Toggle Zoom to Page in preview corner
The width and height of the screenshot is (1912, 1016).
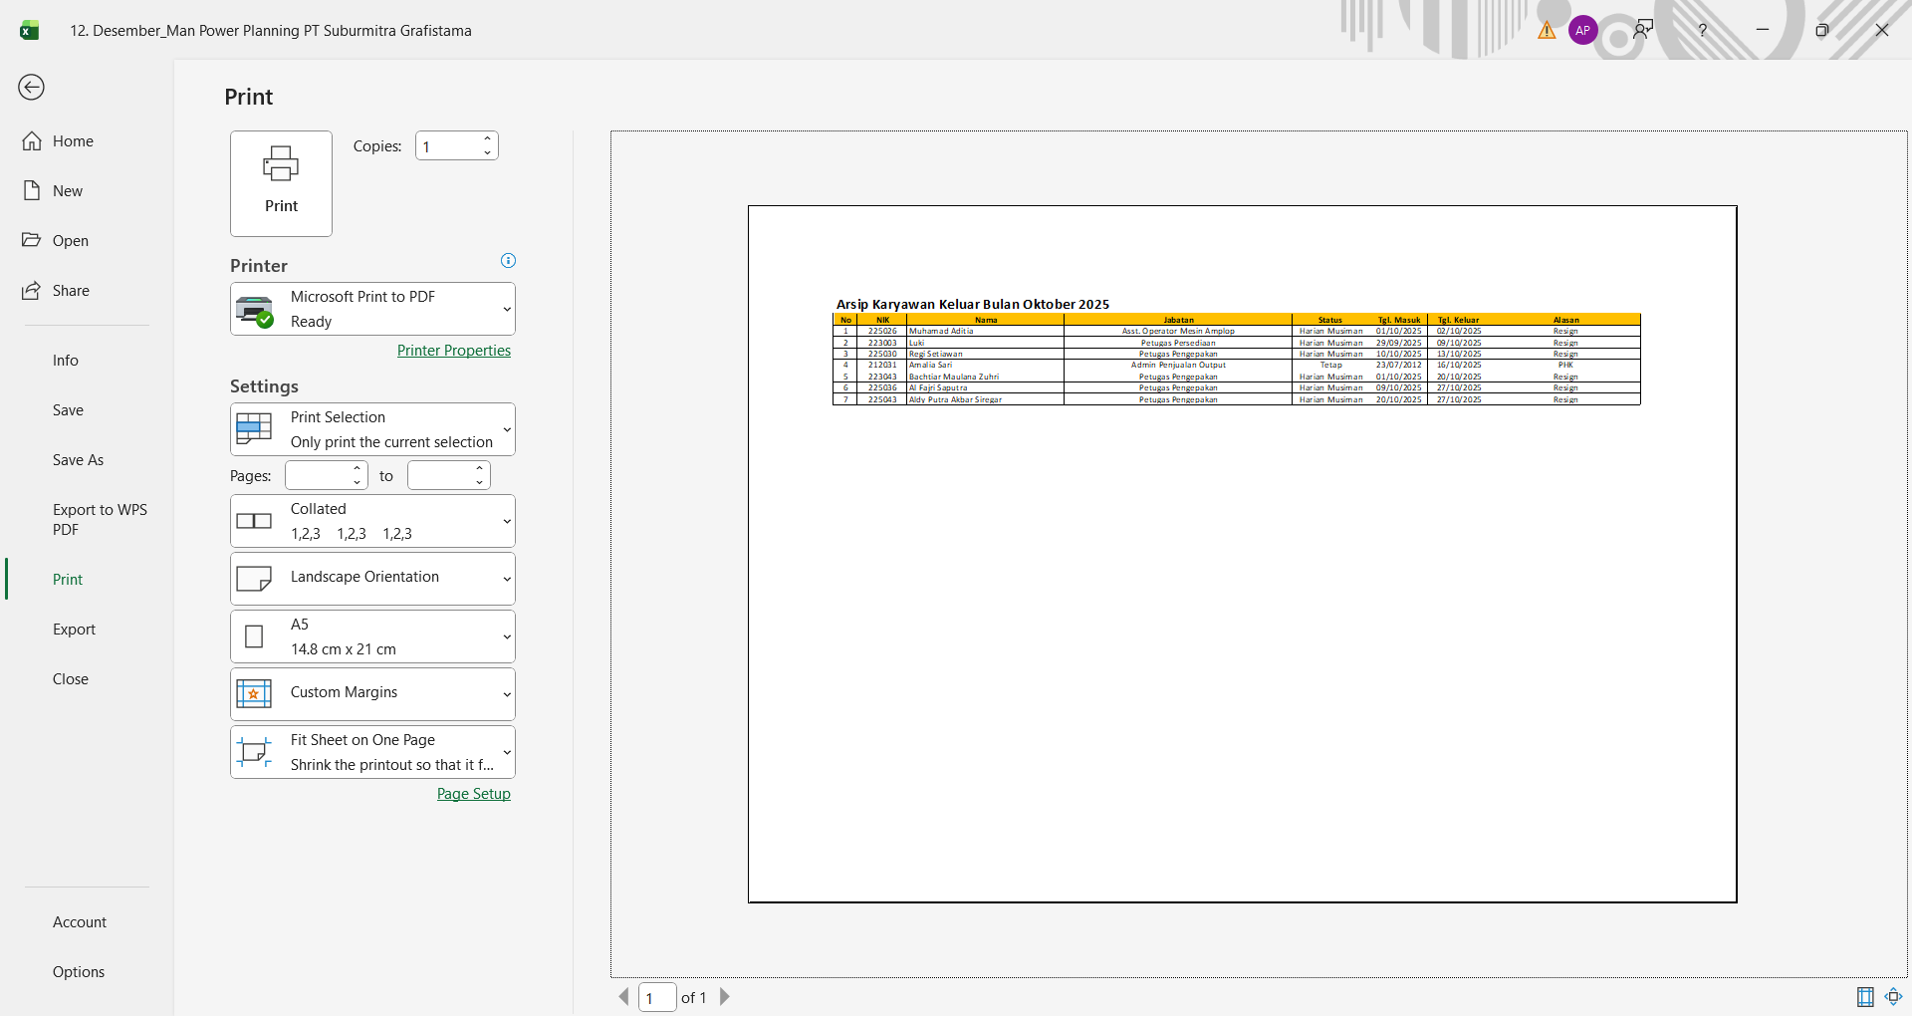[1893, 997]
